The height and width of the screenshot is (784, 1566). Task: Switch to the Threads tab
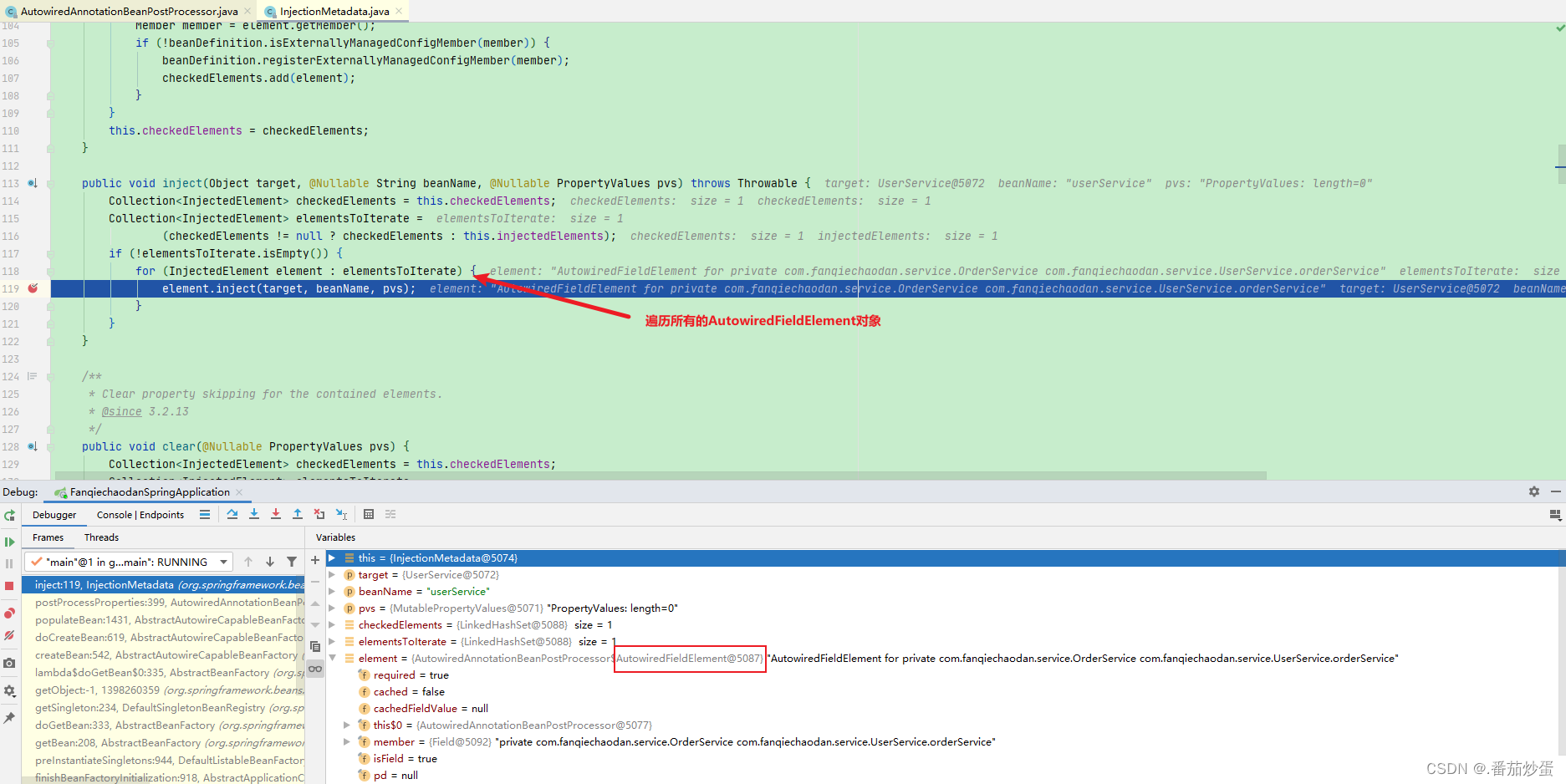click(x=101, y=537)
